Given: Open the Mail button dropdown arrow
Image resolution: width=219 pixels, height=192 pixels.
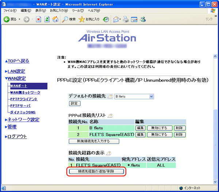Looking at the screenshot, I should point(120,19).
